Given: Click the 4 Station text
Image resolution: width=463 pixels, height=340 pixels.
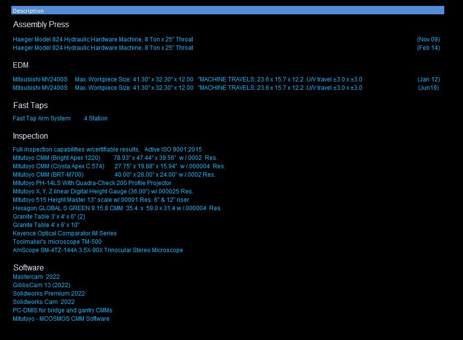Looking at the screenshot, I should [x=96, y=118].
